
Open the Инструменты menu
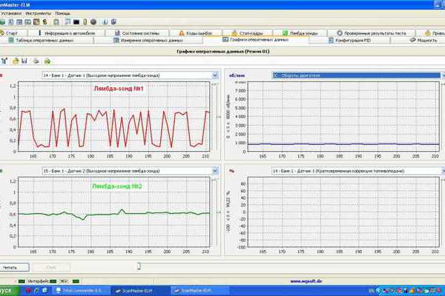[x=37, y=13]
